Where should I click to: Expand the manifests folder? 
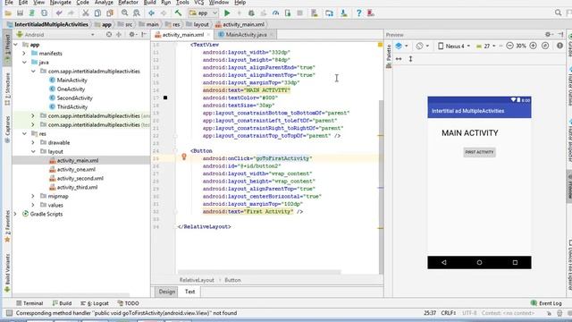[24, 54]
